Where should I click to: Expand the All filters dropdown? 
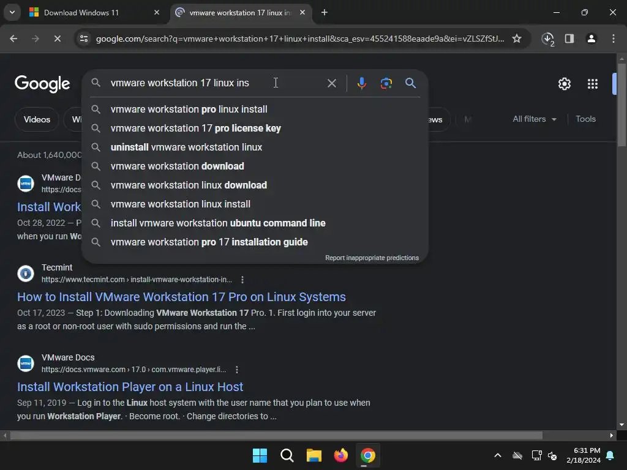tap(535, 119)
